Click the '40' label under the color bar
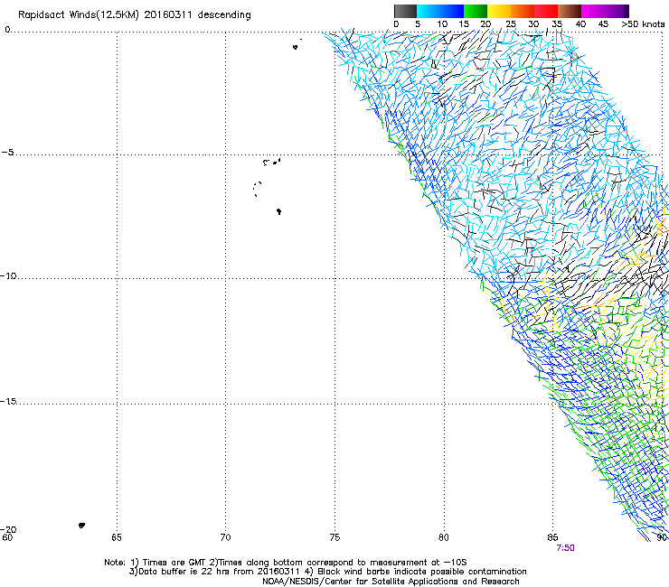 (580, 24)
